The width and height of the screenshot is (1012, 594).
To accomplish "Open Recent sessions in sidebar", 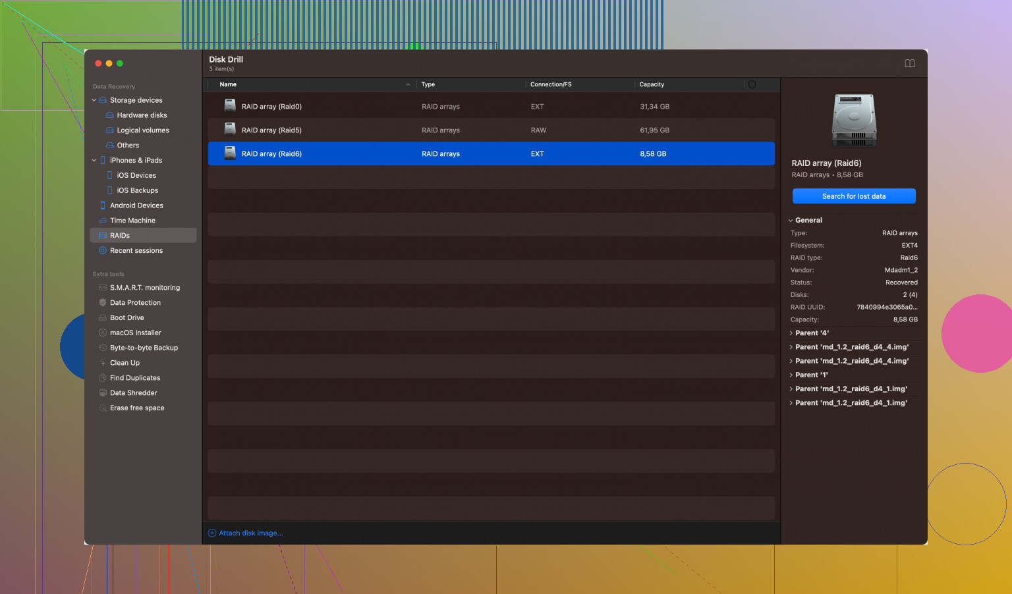I will tap(136, 251).
